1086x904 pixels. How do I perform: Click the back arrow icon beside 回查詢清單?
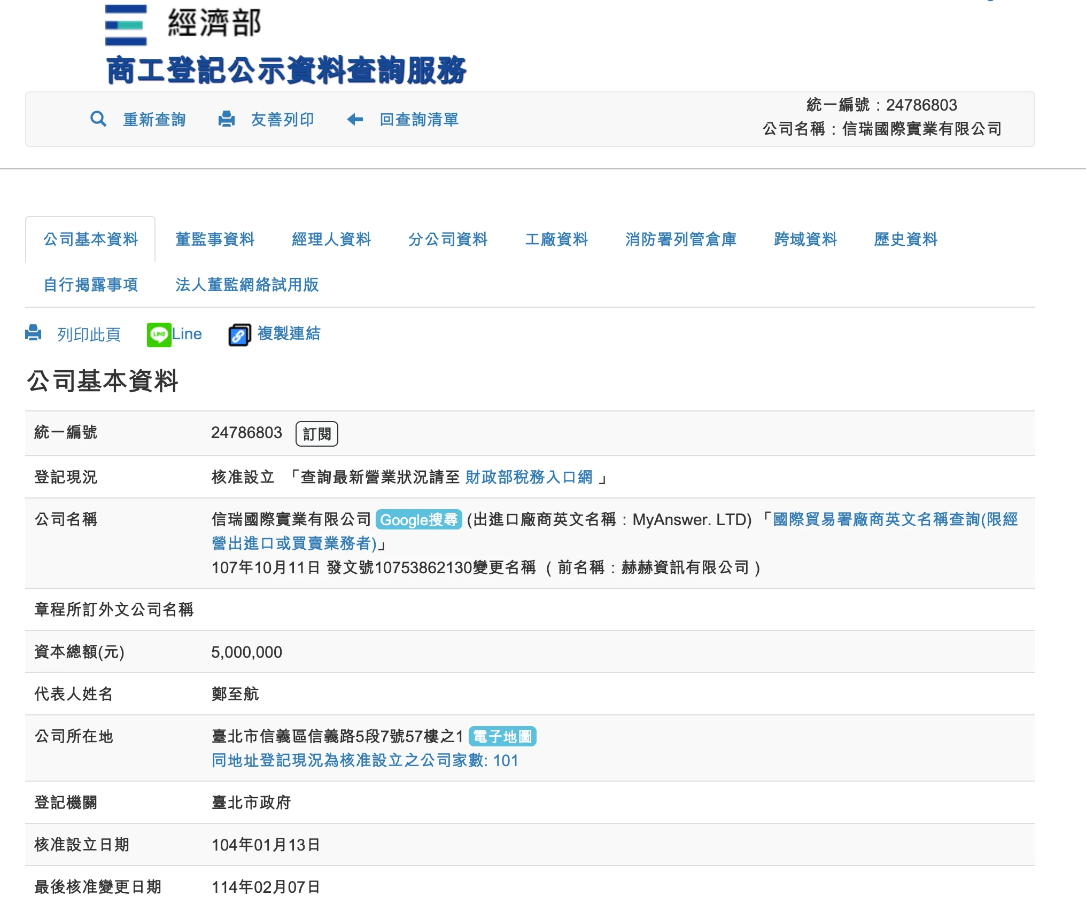tap(355, 119)
